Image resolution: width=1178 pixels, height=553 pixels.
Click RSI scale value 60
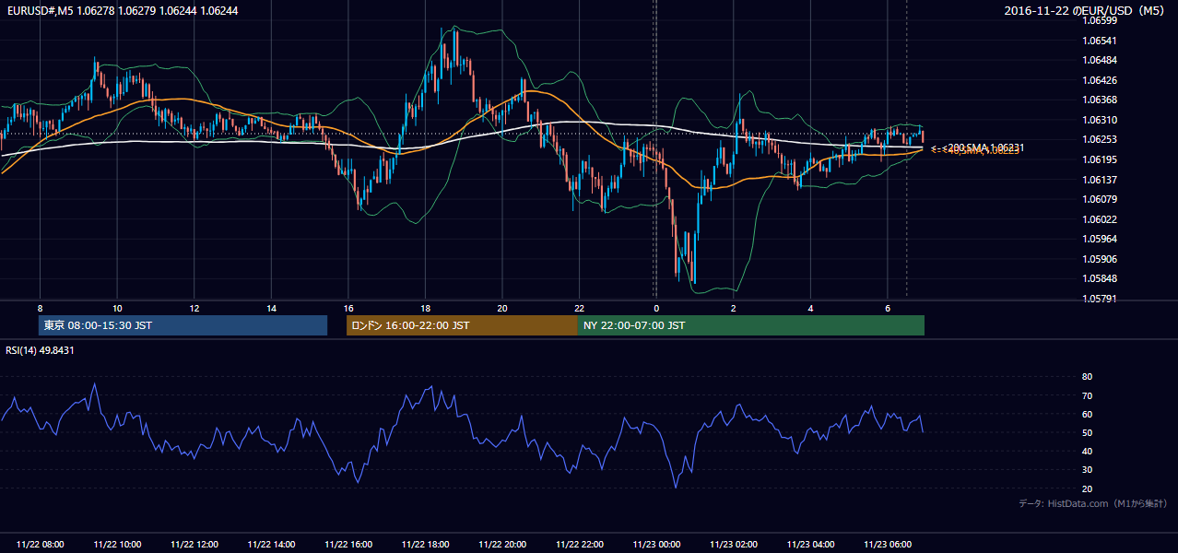(1088, 414)
